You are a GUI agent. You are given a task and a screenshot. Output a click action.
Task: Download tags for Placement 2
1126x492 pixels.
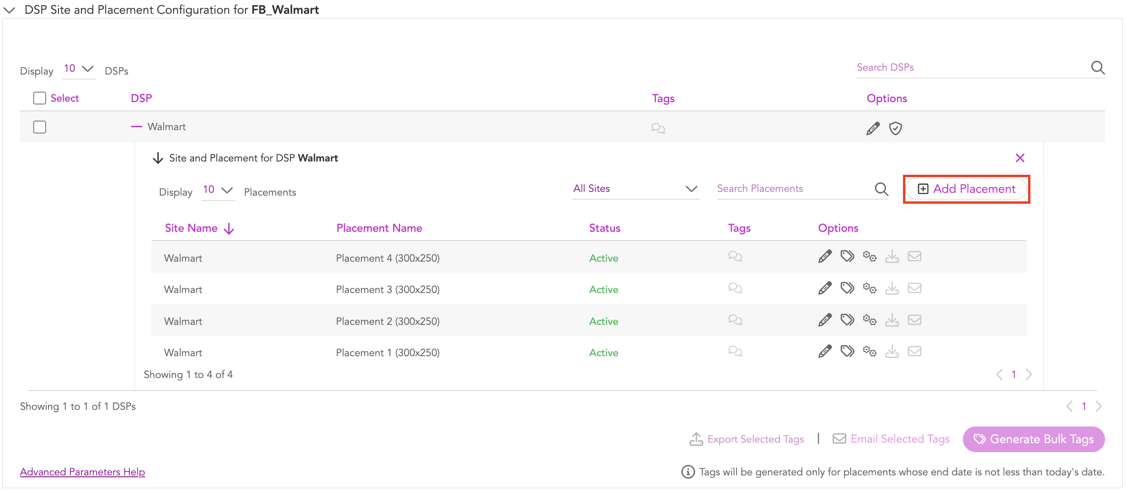[x=892, y=320]
